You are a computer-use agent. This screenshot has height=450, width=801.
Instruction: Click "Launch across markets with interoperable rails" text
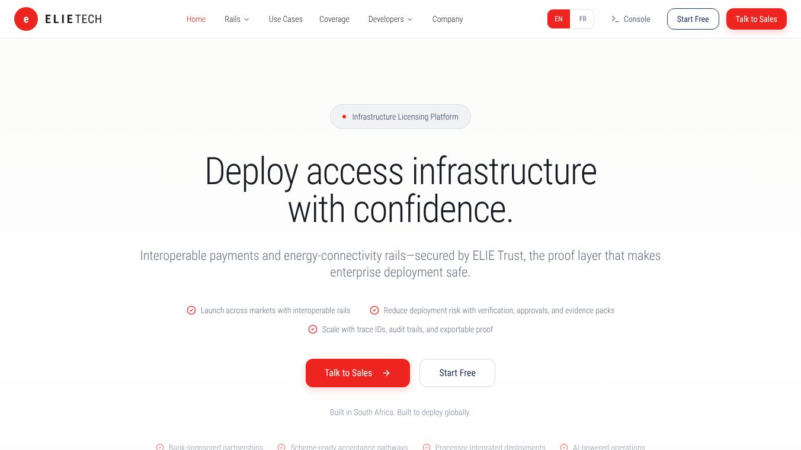pos(275,310)
